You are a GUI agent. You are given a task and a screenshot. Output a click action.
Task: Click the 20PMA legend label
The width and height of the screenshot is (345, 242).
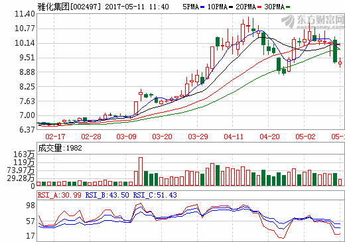pos(246,7)
